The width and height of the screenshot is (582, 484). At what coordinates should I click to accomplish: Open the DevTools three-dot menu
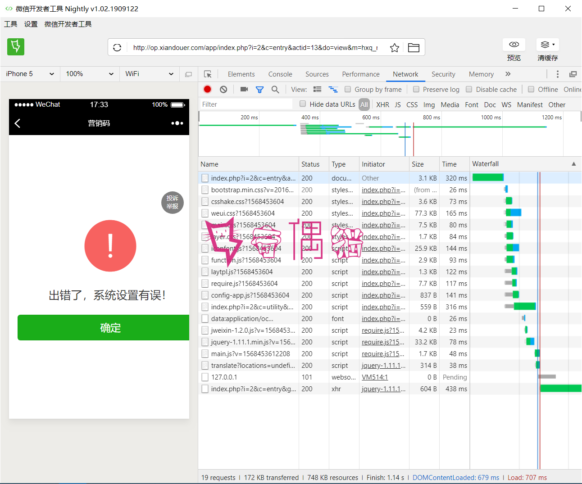point(558,74)
